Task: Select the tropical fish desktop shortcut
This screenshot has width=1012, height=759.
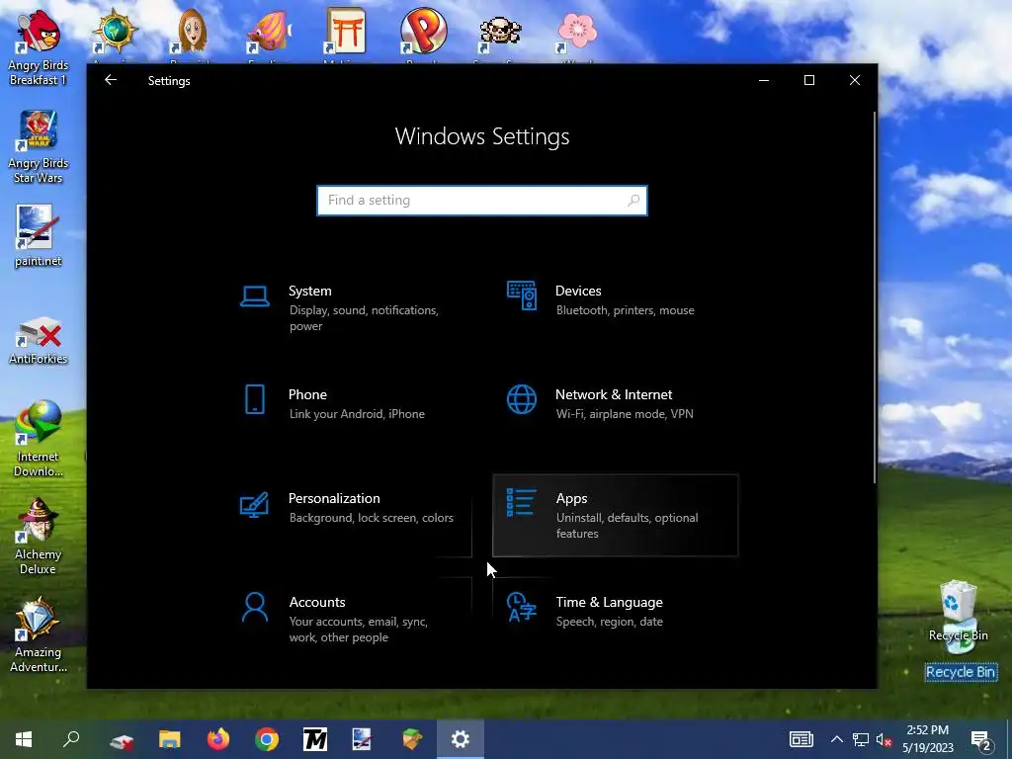Action: (269, 33)
